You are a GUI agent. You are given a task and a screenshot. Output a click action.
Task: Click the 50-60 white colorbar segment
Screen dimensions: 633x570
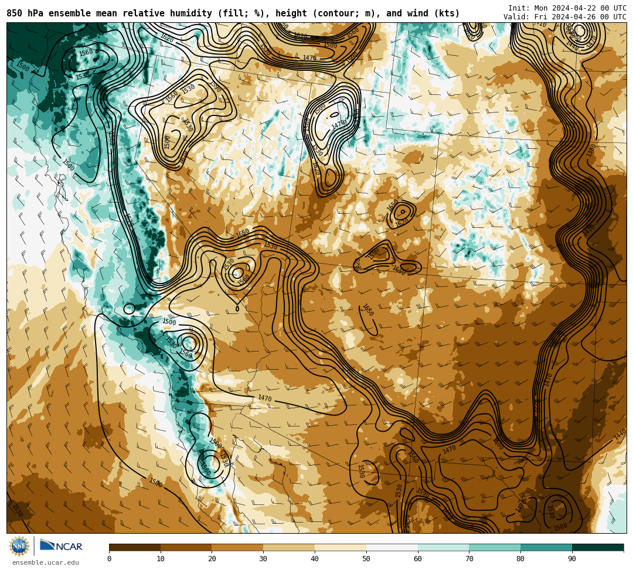392,547
